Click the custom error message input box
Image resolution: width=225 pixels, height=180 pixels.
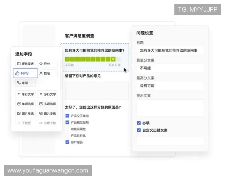[x=170, y=141]
